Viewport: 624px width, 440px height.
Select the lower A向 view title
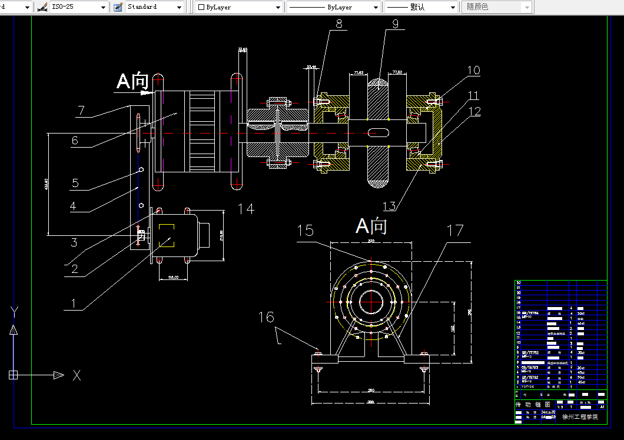tap(371, 226)
